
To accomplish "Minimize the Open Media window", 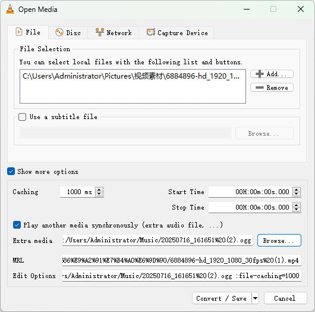I will click(247, 9).
